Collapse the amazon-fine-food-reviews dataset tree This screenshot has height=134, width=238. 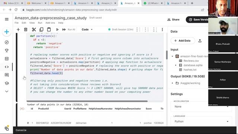[172, 56]
